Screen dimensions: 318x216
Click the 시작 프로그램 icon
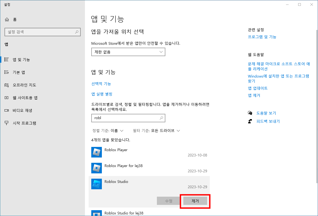click(7, 123)
